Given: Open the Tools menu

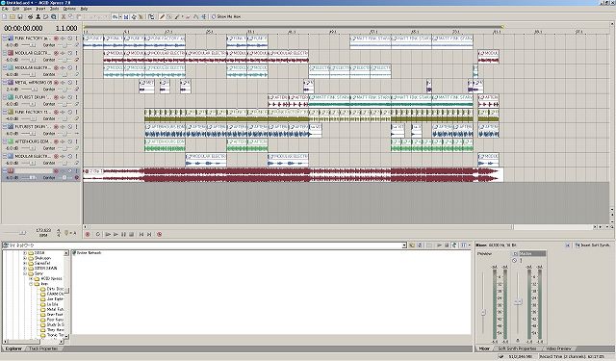Looking at the screenshot, I should click(x=54, y=9).
